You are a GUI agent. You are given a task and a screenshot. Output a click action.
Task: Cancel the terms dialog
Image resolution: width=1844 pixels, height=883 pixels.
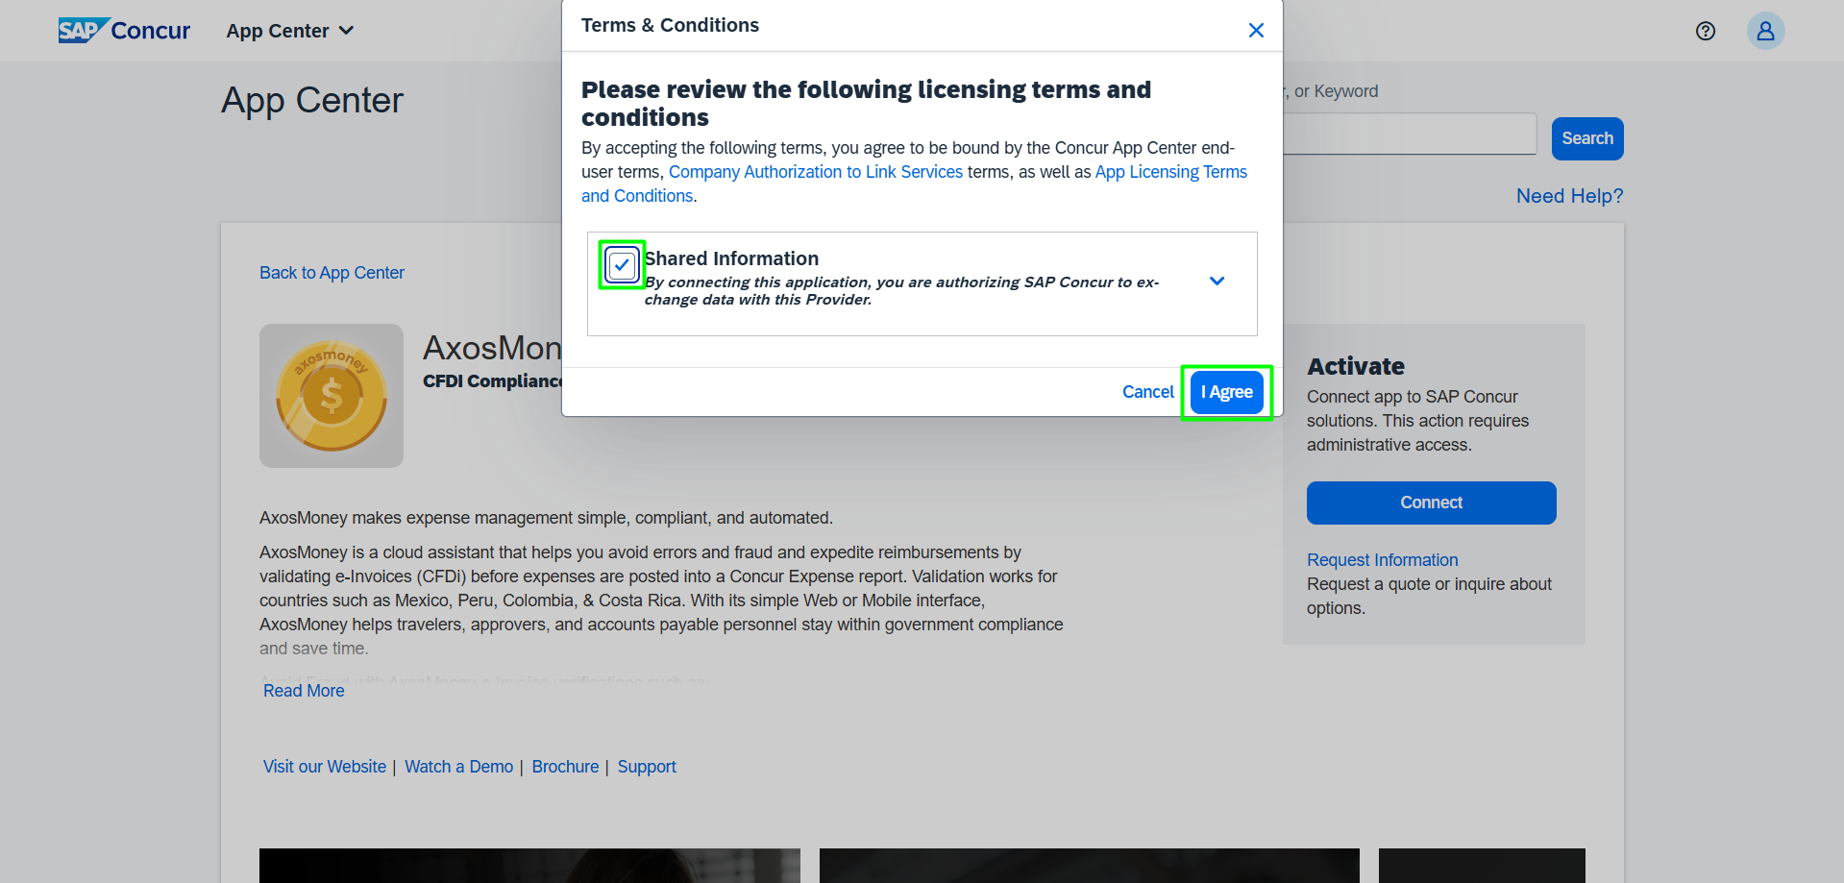click(1147, 392)
